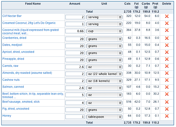This screenshot has width=176, height=127.
Task: Open the Carrots, raw link
Action: (x=10, y=66)
